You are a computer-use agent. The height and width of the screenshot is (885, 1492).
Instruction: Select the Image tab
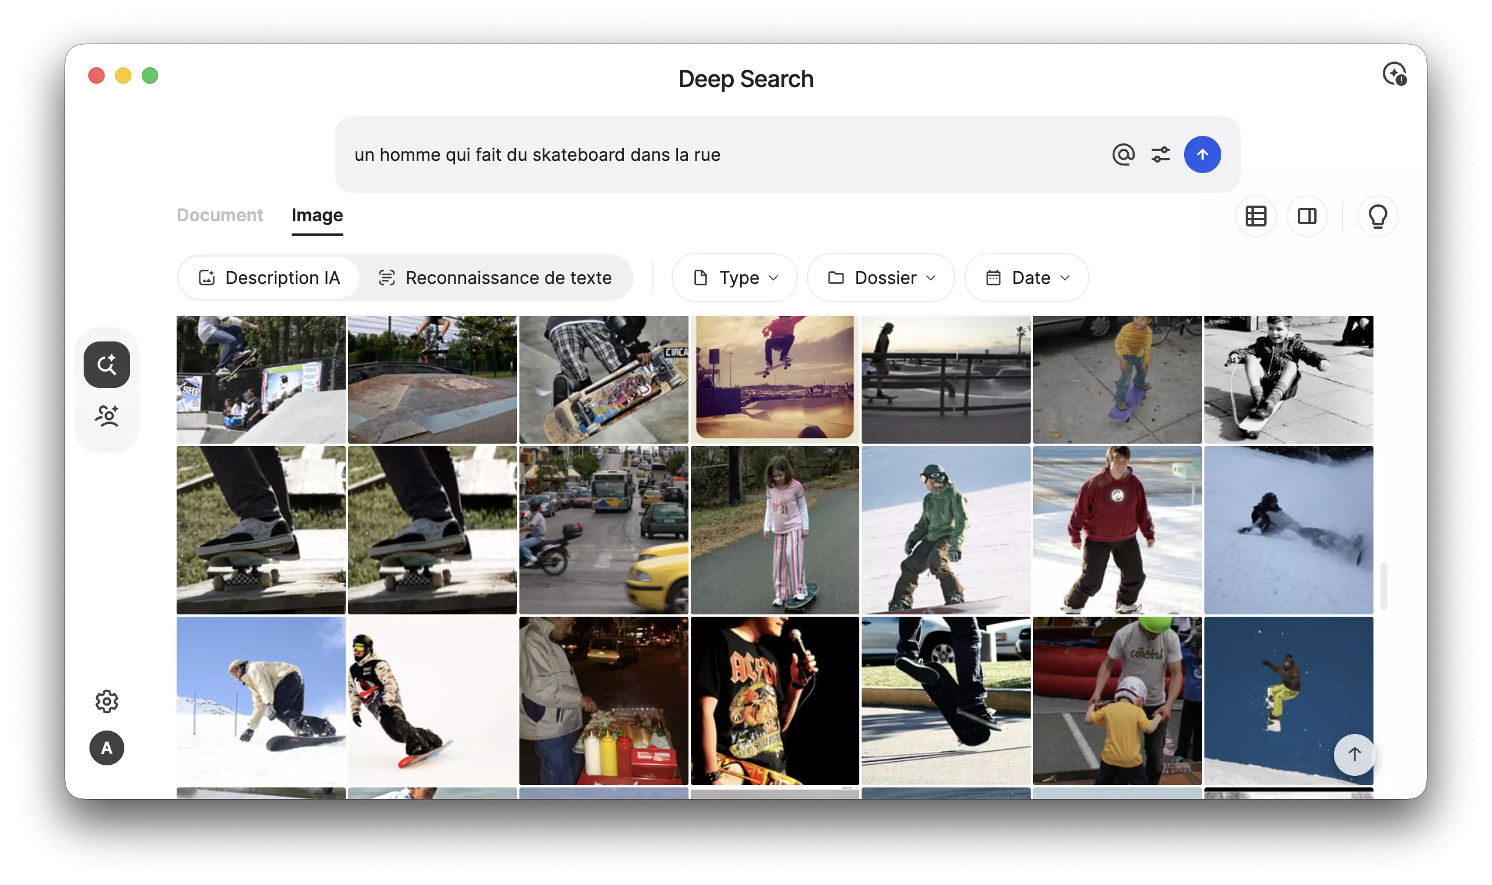(x=317, y=215)
